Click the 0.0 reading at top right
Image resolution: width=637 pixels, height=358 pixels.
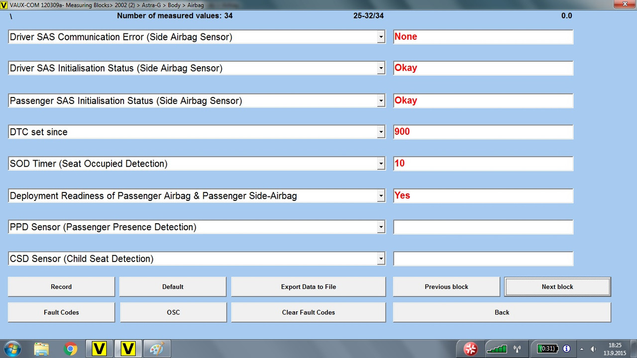[566, 16]
